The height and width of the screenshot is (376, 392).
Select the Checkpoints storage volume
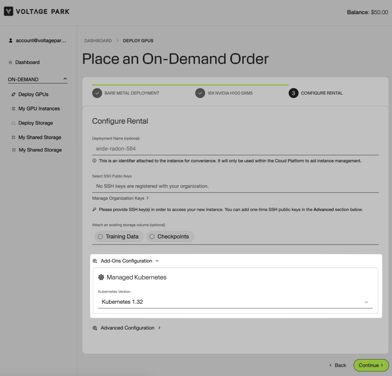[170, 236]
